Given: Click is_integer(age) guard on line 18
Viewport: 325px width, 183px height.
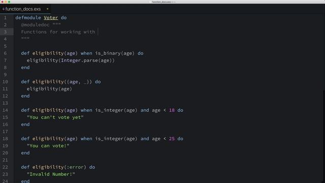Looking at the screenshot, I should [x=116, y=139].
